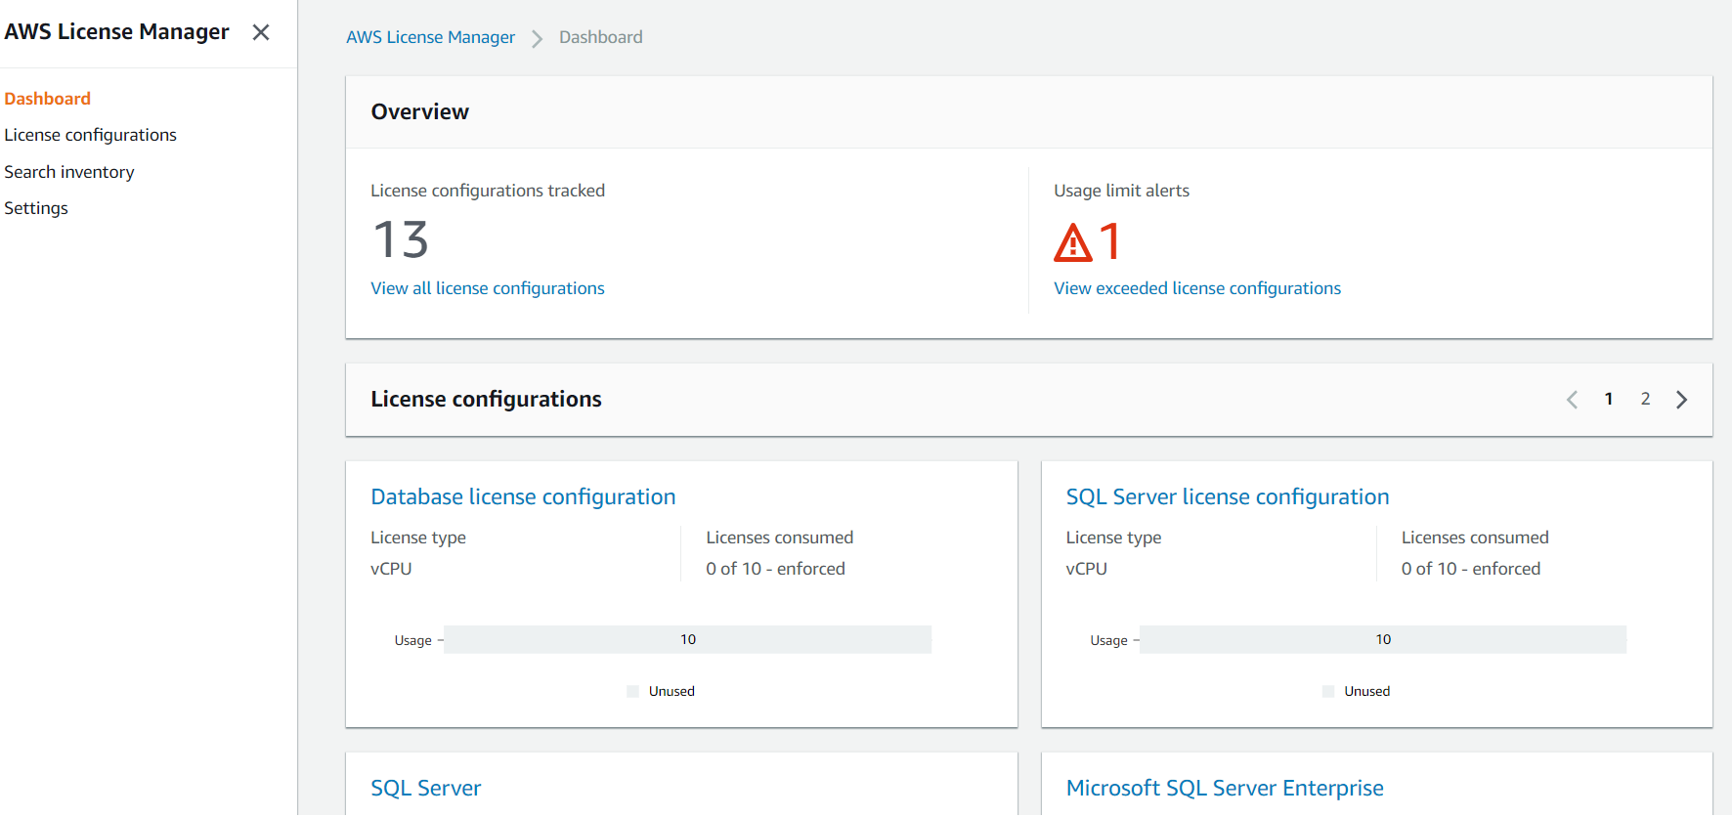Open Search inventory in the sidebar

click(x=69, y=172)
